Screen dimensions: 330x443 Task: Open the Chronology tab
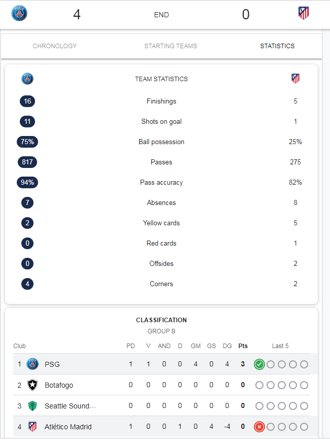[x=55, y=46]
